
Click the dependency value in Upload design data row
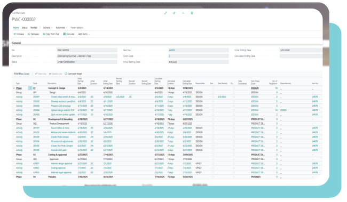point(283,110)
